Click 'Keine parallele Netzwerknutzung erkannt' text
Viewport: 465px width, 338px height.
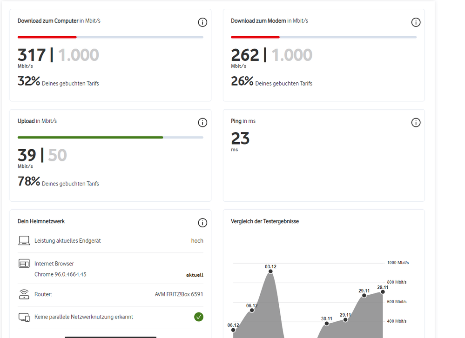click(84, 317)
